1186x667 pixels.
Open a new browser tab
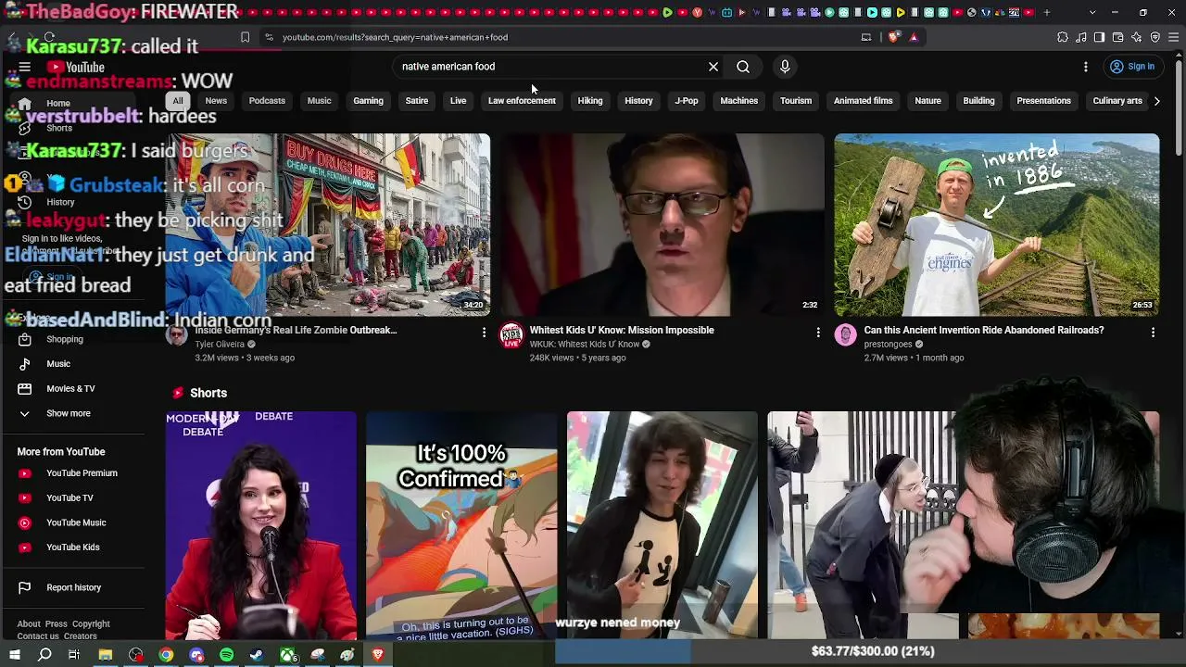(1047, 12)
